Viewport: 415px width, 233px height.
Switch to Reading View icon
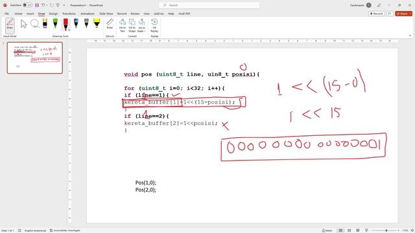pyautogui.click(x=358, y=230)
